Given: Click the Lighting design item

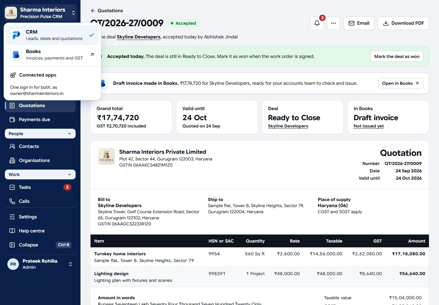Looking at the screenshot, I should 111,274.
